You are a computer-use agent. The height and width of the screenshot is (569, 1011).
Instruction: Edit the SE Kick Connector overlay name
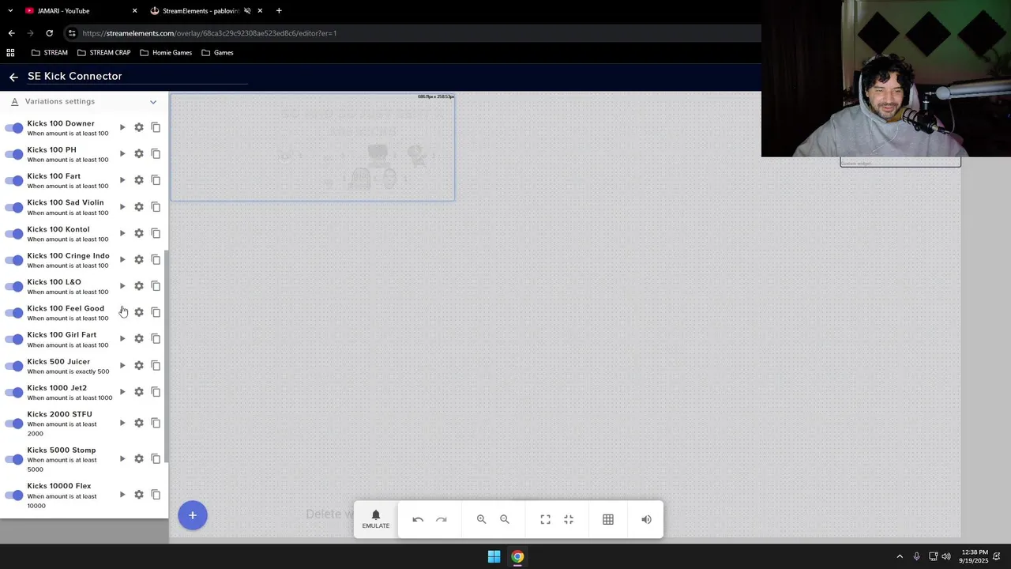(137, 77)
